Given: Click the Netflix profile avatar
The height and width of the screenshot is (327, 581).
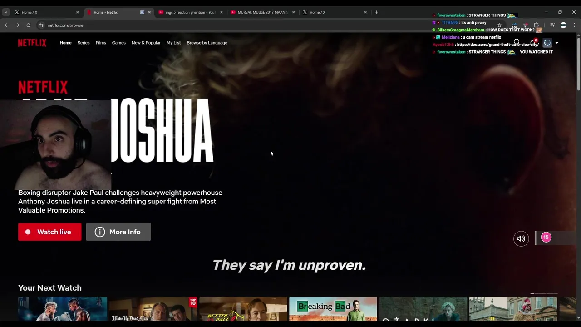Looking at the screenshot, I should pyautogui.click(x=547, y=43).
